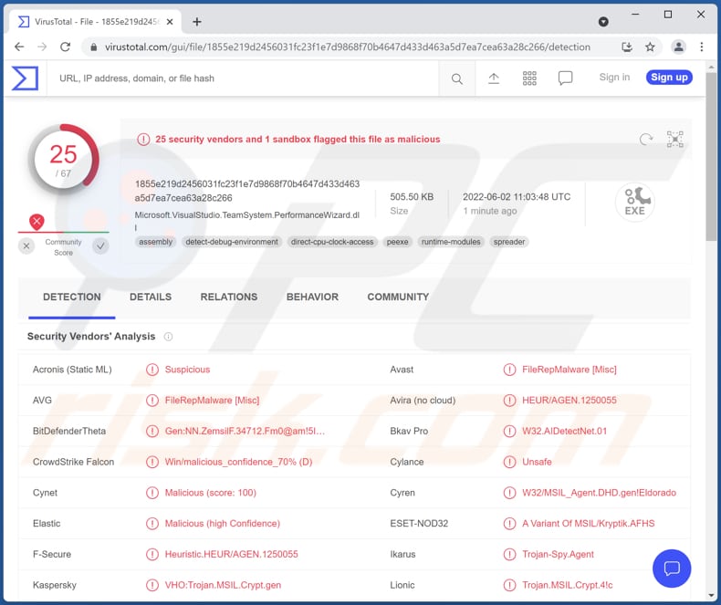The height and width of the screenshot is (605, 721).
Task: Click the HEUR/AGEN.1250055 result for Avira
Action: [x=569, y=401]
